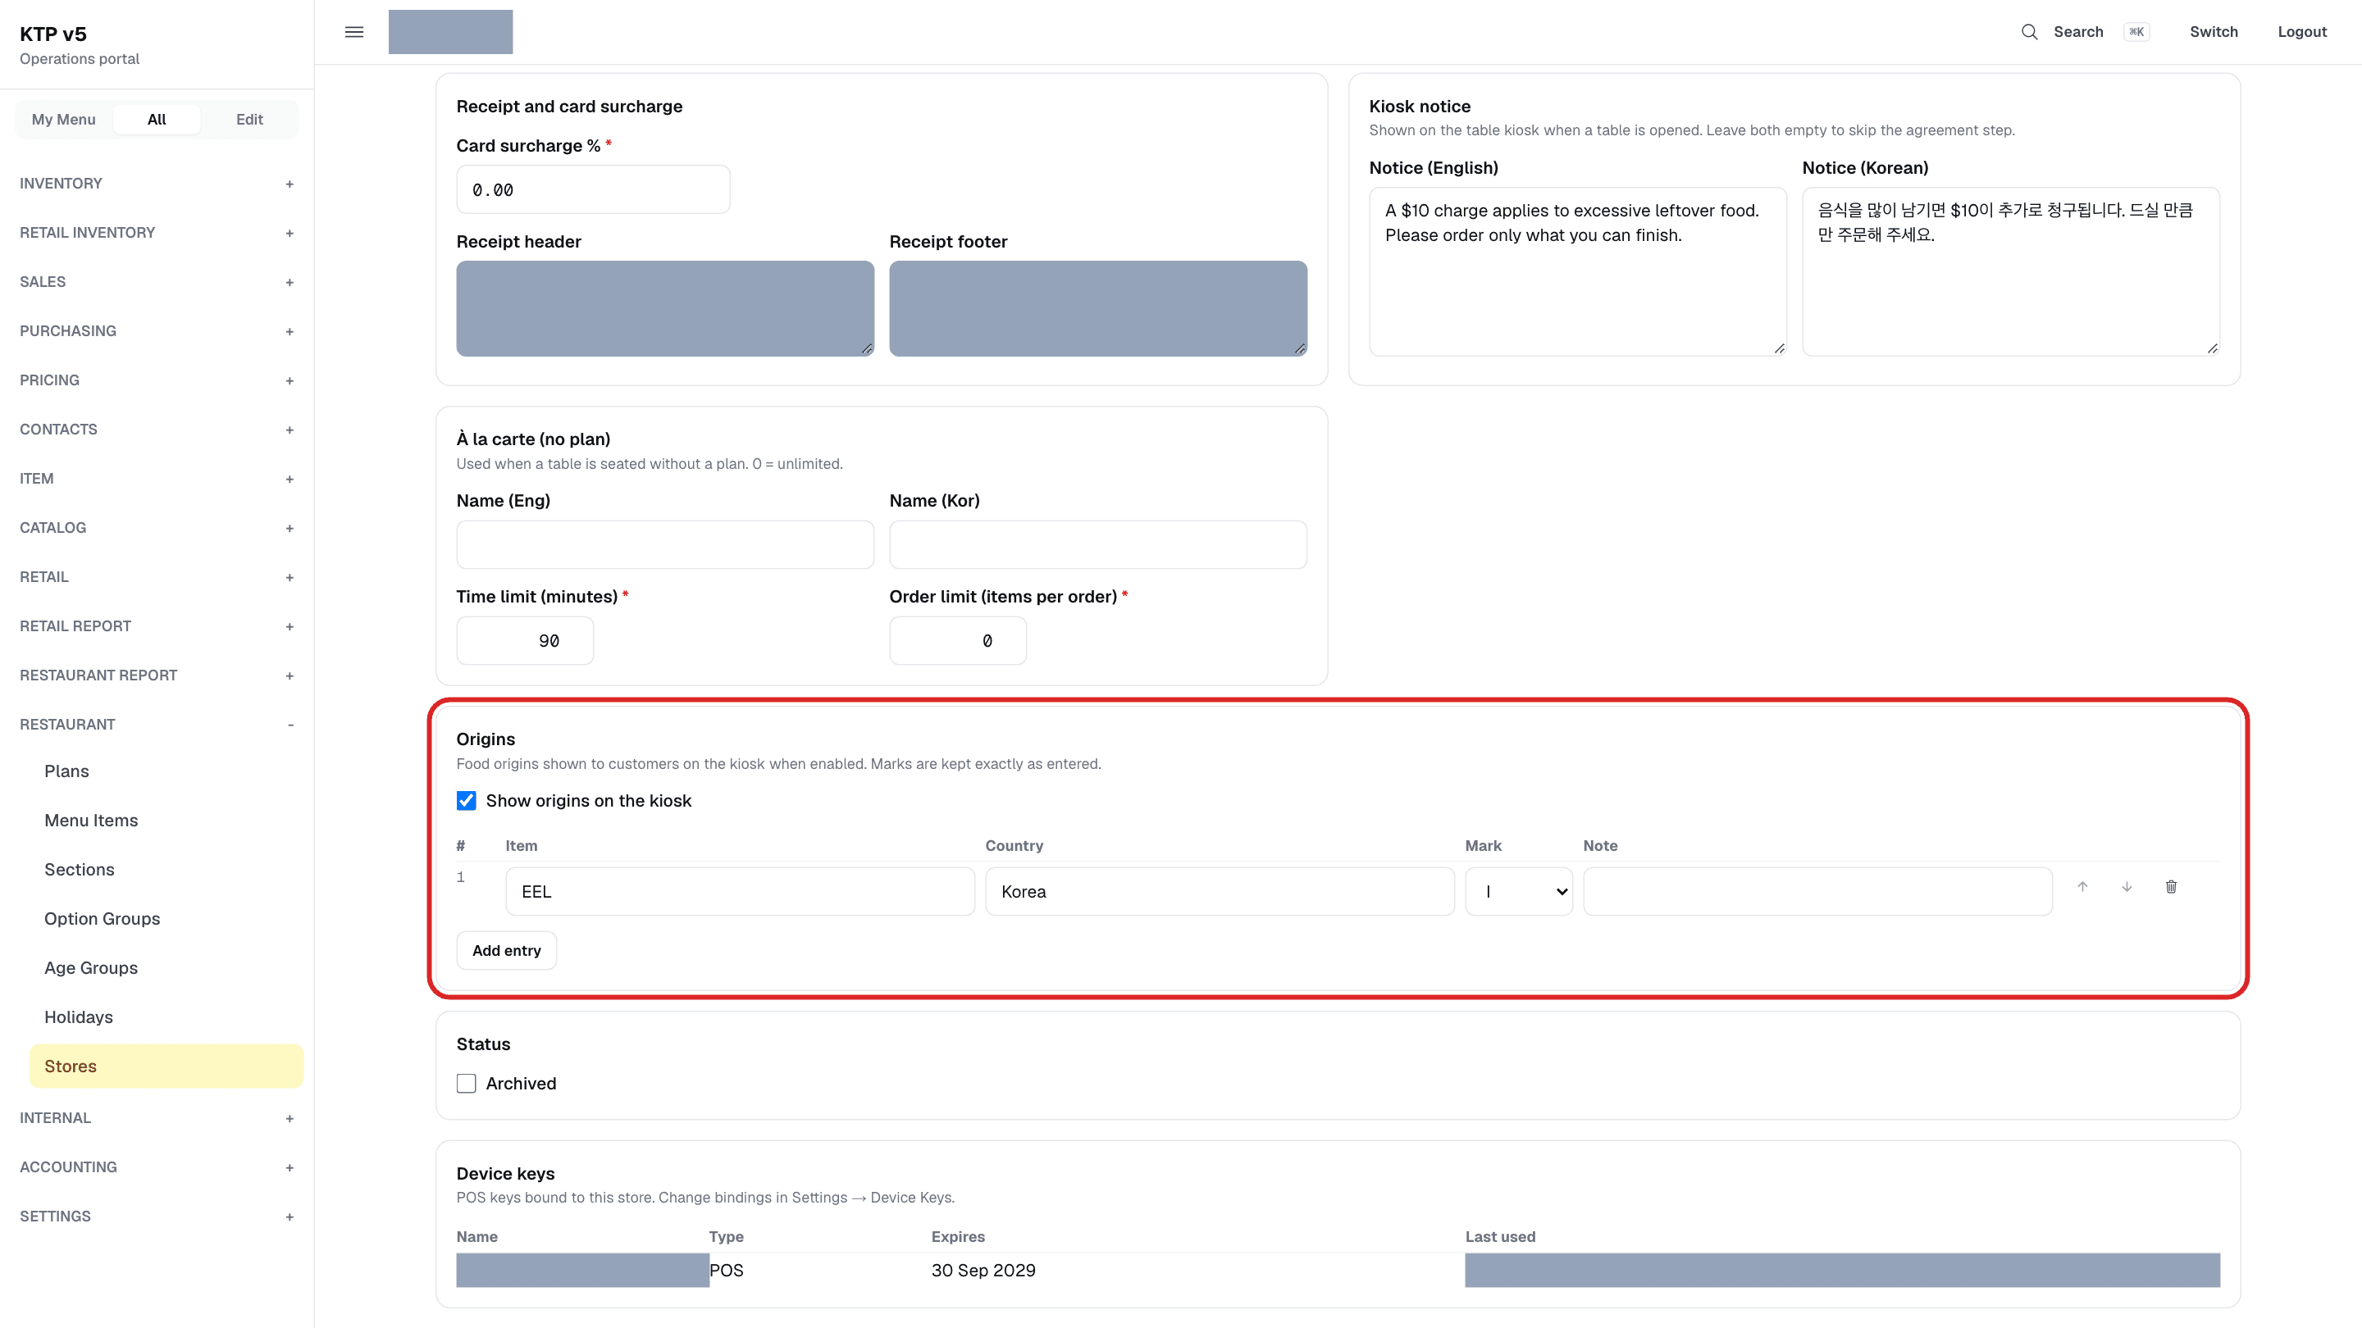Collapse the RESTAURANT menu section
The image size is (2362, 1328).
click(157, 724)
